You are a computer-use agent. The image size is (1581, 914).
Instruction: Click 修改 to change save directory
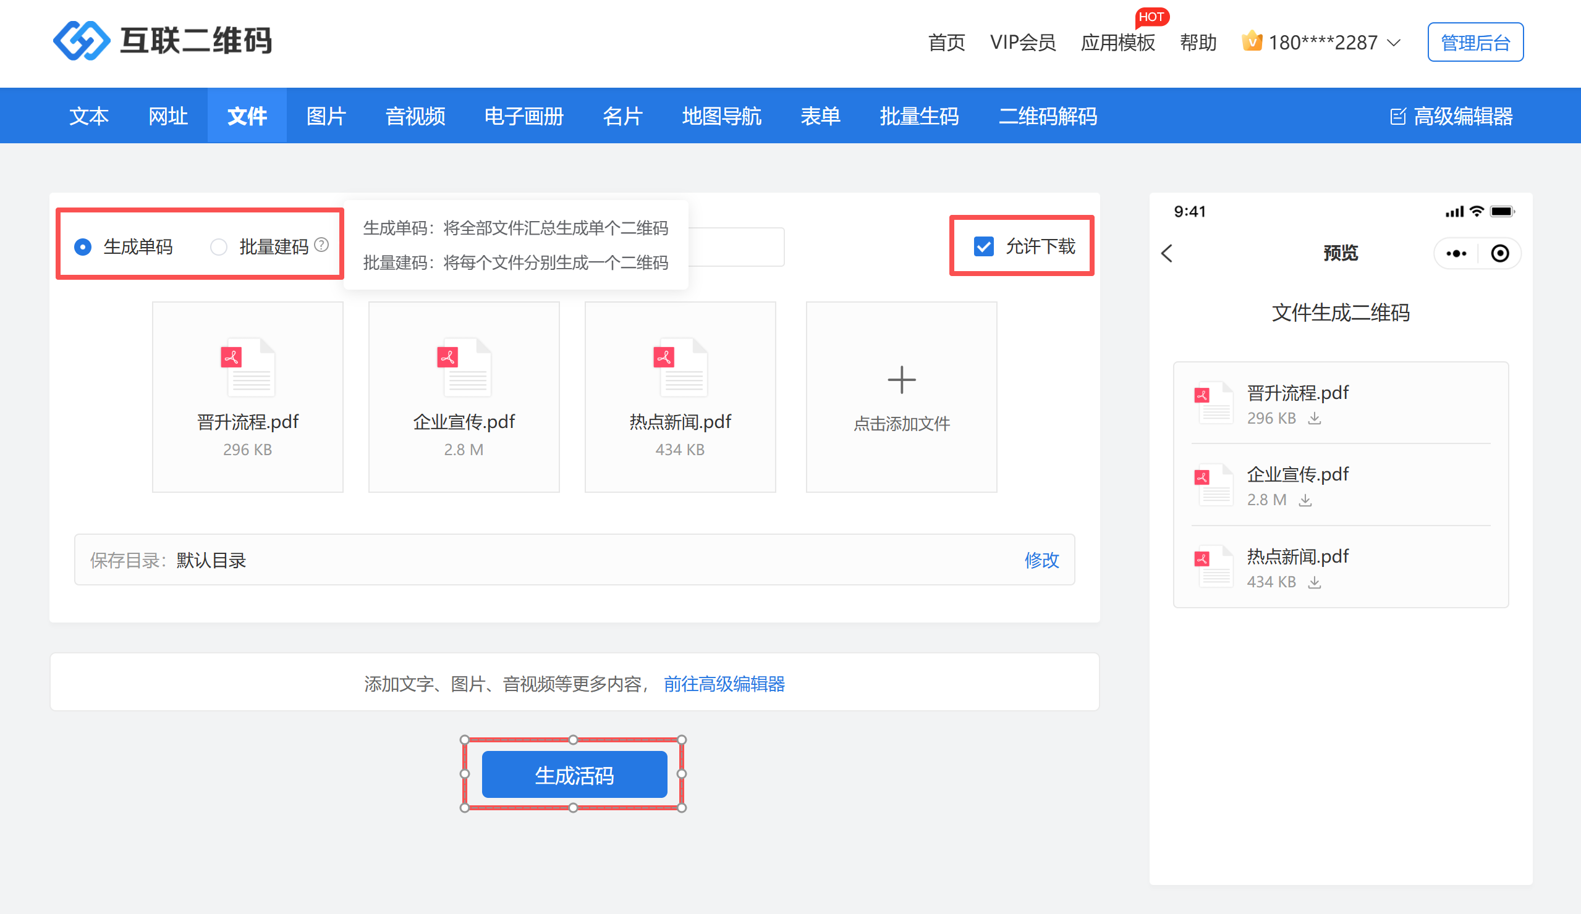coord(1041,560)
